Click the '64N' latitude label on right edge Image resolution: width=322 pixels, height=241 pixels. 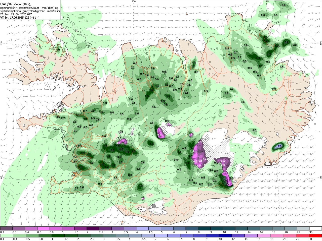coord(321,177)
